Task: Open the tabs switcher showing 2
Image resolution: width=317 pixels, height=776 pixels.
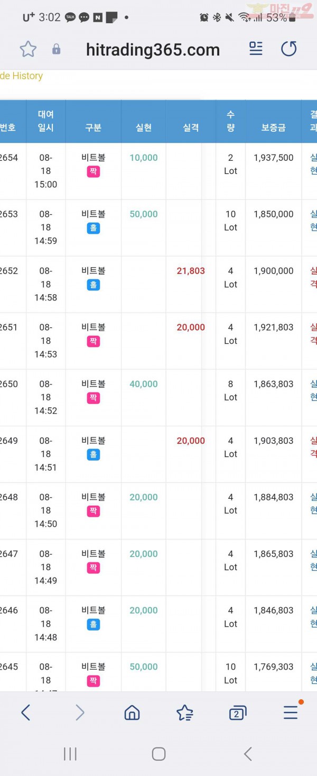Action: [x=237, y=713]
